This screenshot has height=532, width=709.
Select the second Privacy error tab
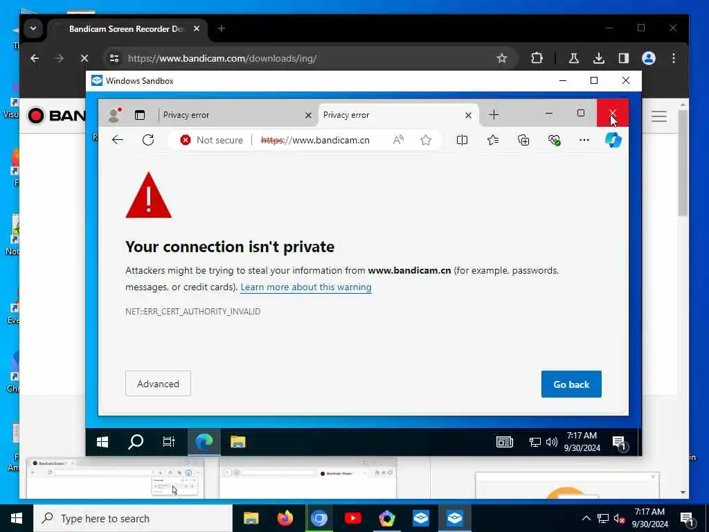point(393,115)
